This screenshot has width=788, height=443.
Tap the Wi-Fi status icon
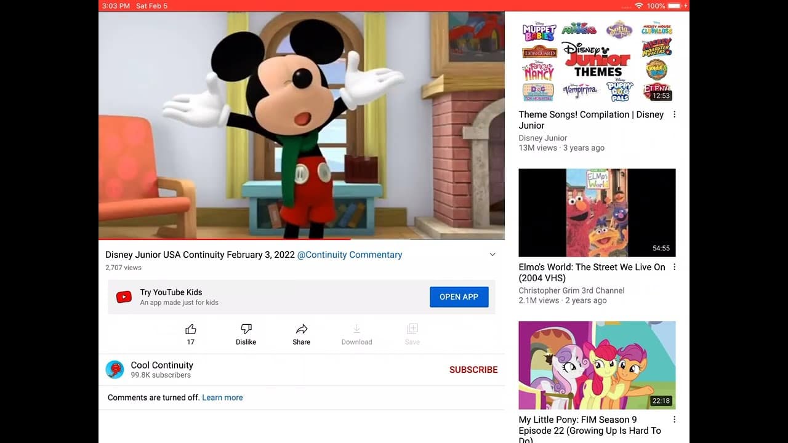point(639,6)
